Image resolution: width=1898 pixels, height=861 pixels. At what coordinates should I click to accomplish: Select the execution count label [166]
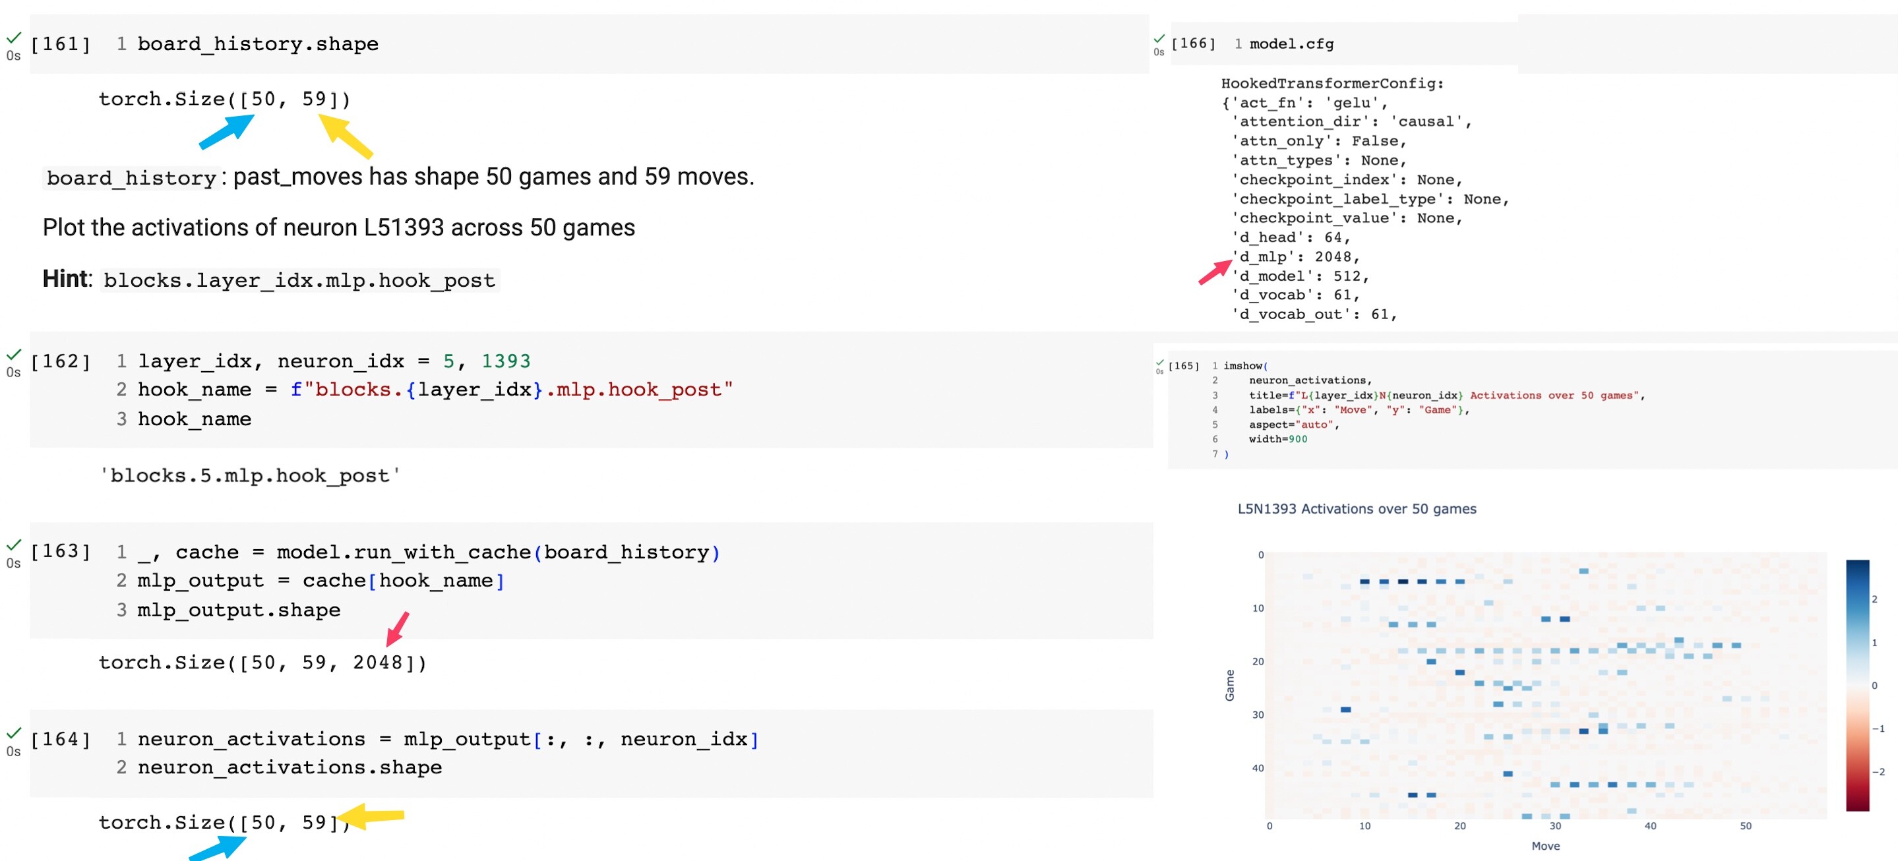pos(1193,44)
